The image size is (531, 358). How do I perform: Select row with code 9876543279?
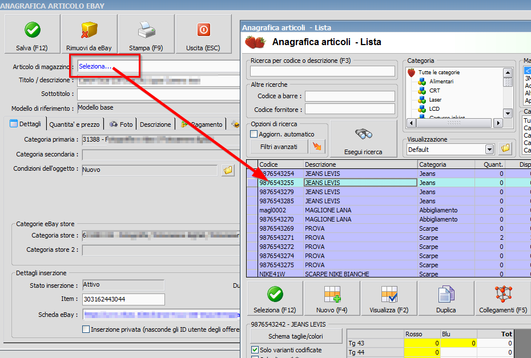click(x=388, y=192)
